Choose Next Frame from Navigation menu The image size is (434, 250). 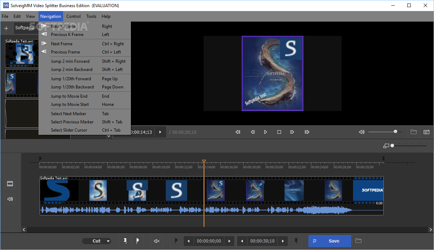point(85,44)
